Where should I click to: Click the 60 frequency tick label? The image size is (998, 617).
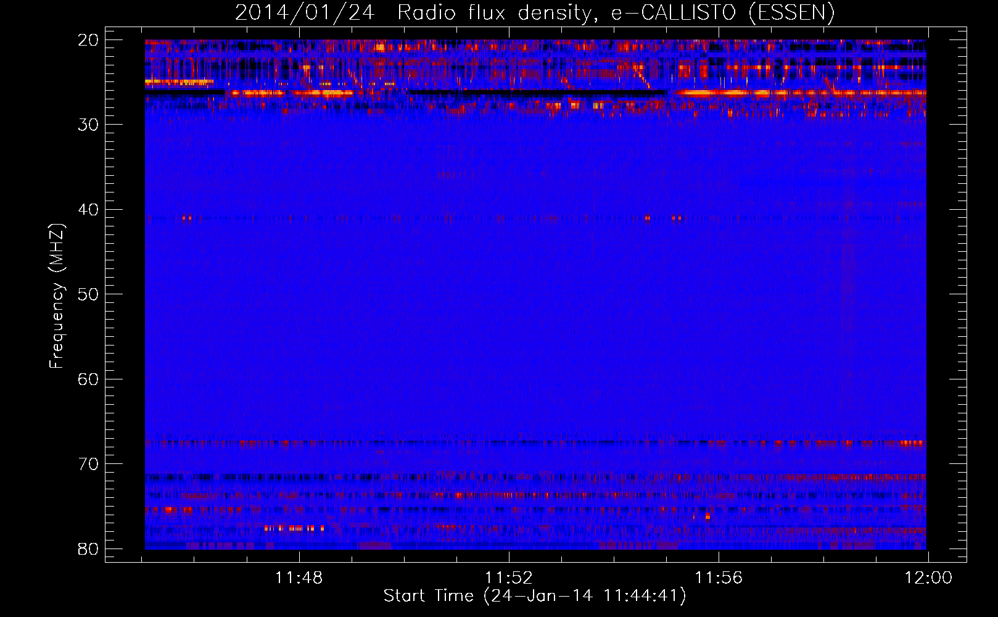[89, 379]
